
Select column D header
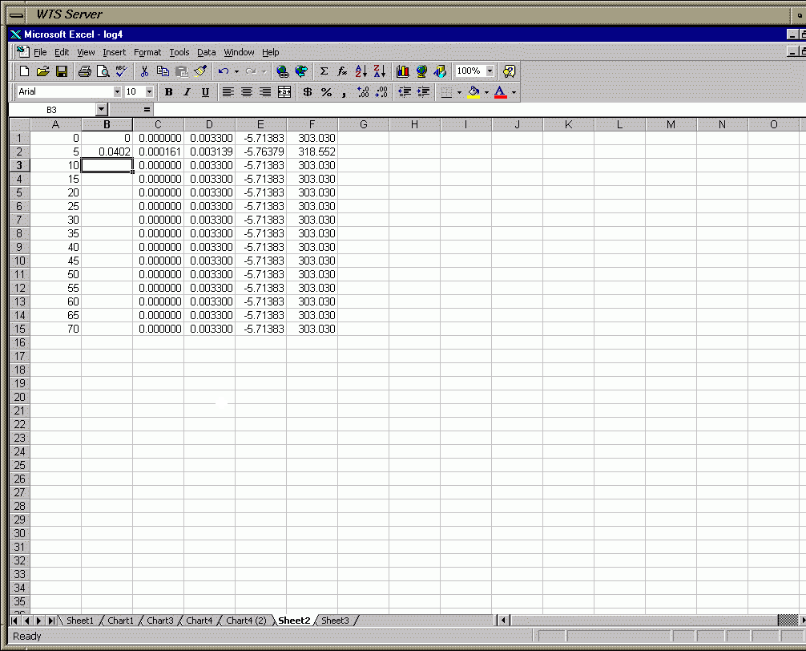tap(209, 124)
